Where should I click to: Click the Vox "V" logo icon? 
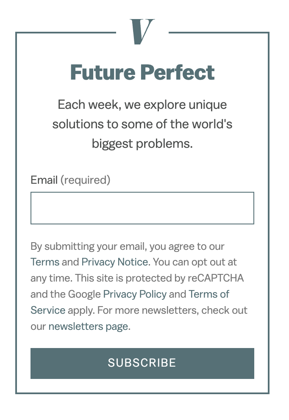pos(142,32)
